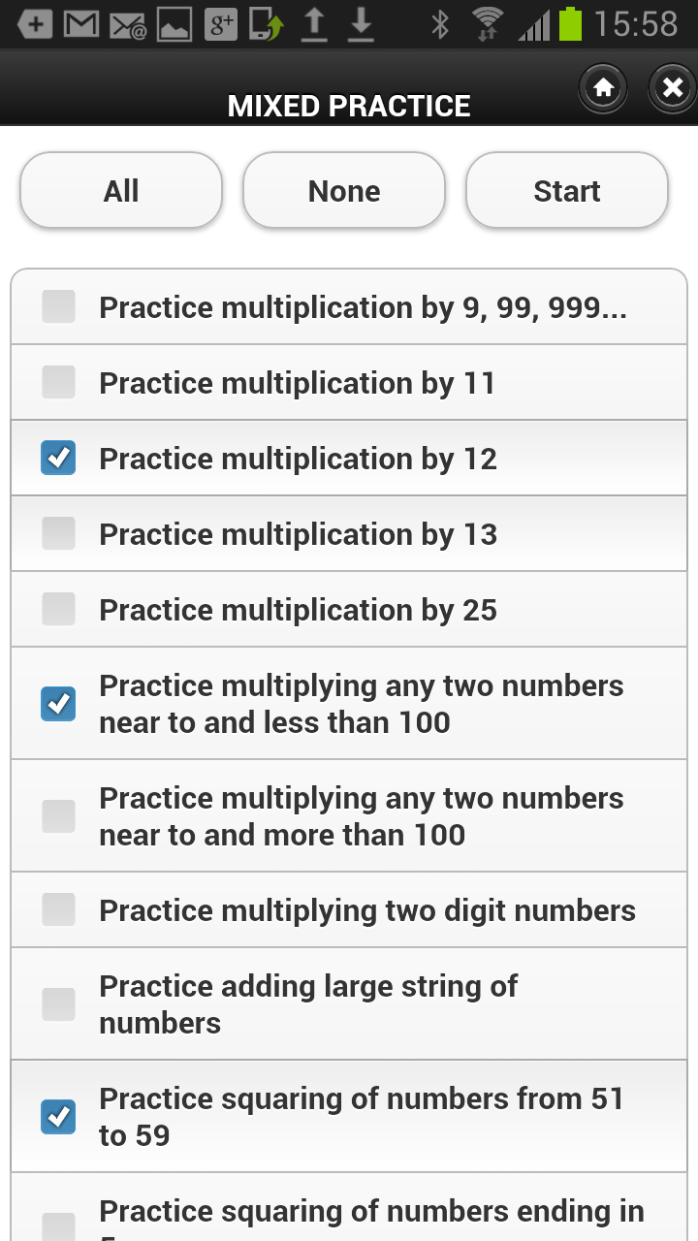Check practice multiplying two digit numbers
The width and height of the screenshot is (698, 1241).
point(58,909)
